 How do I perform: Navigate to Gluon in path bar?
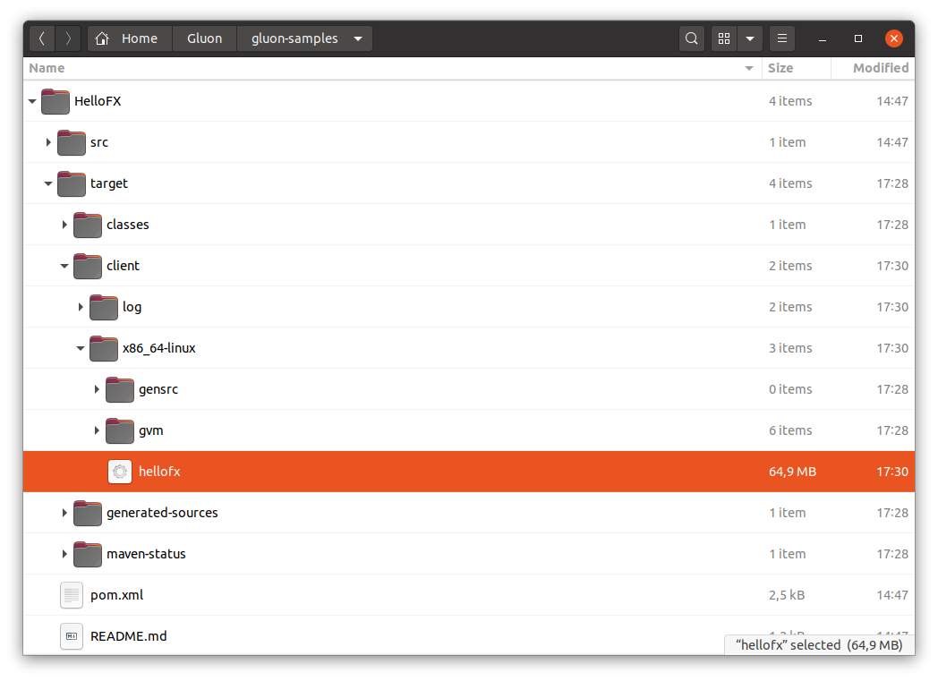point(205,38)
